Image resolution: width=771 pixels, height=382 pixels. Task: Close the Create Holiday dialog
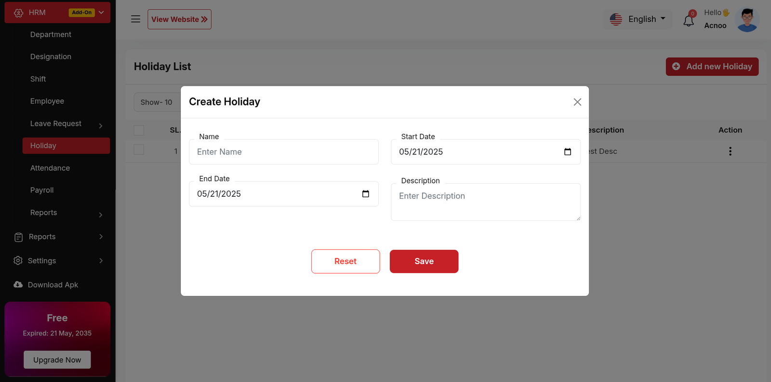click(577, 102)
